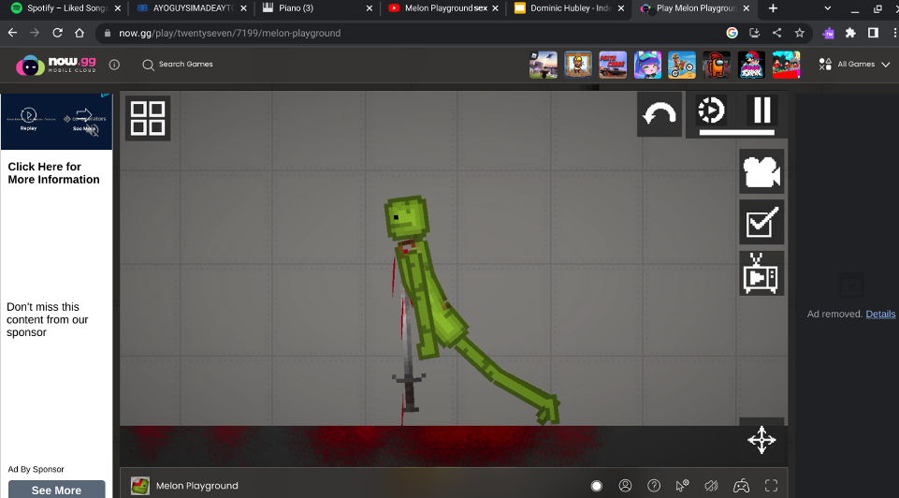Open cursor settings icon in bottom bar
Image resolution: width=899 pixels, height=498 pixels.
[682, 486]
